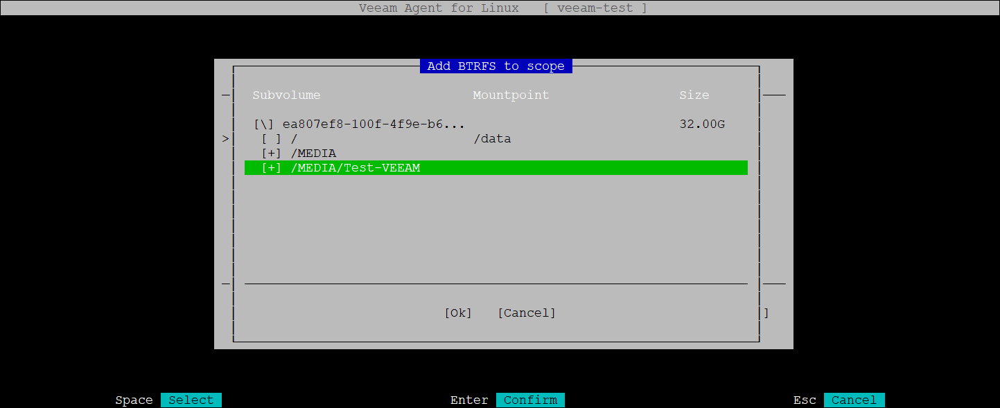Toggle the checkbox for ea807ef8 volume
This screenshot has height=408, width=1000.
pos(264,124)
